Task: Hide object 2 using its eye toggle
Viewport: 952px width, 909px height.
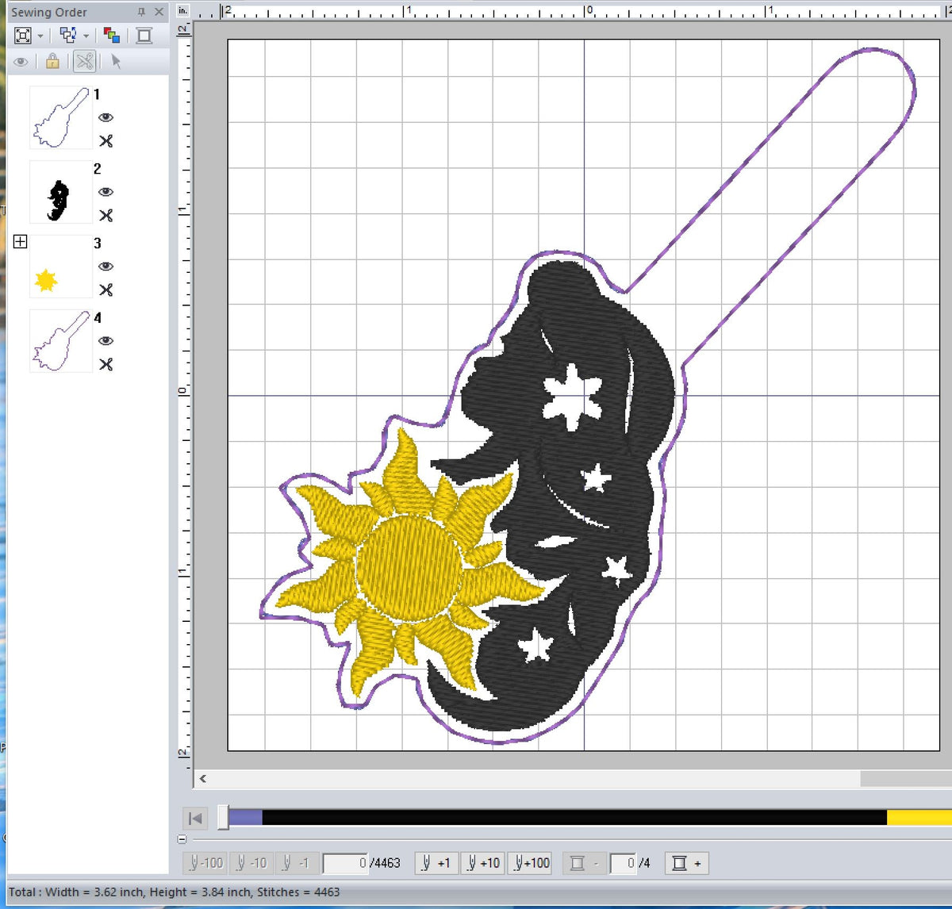Action: (x=106, y=191)
